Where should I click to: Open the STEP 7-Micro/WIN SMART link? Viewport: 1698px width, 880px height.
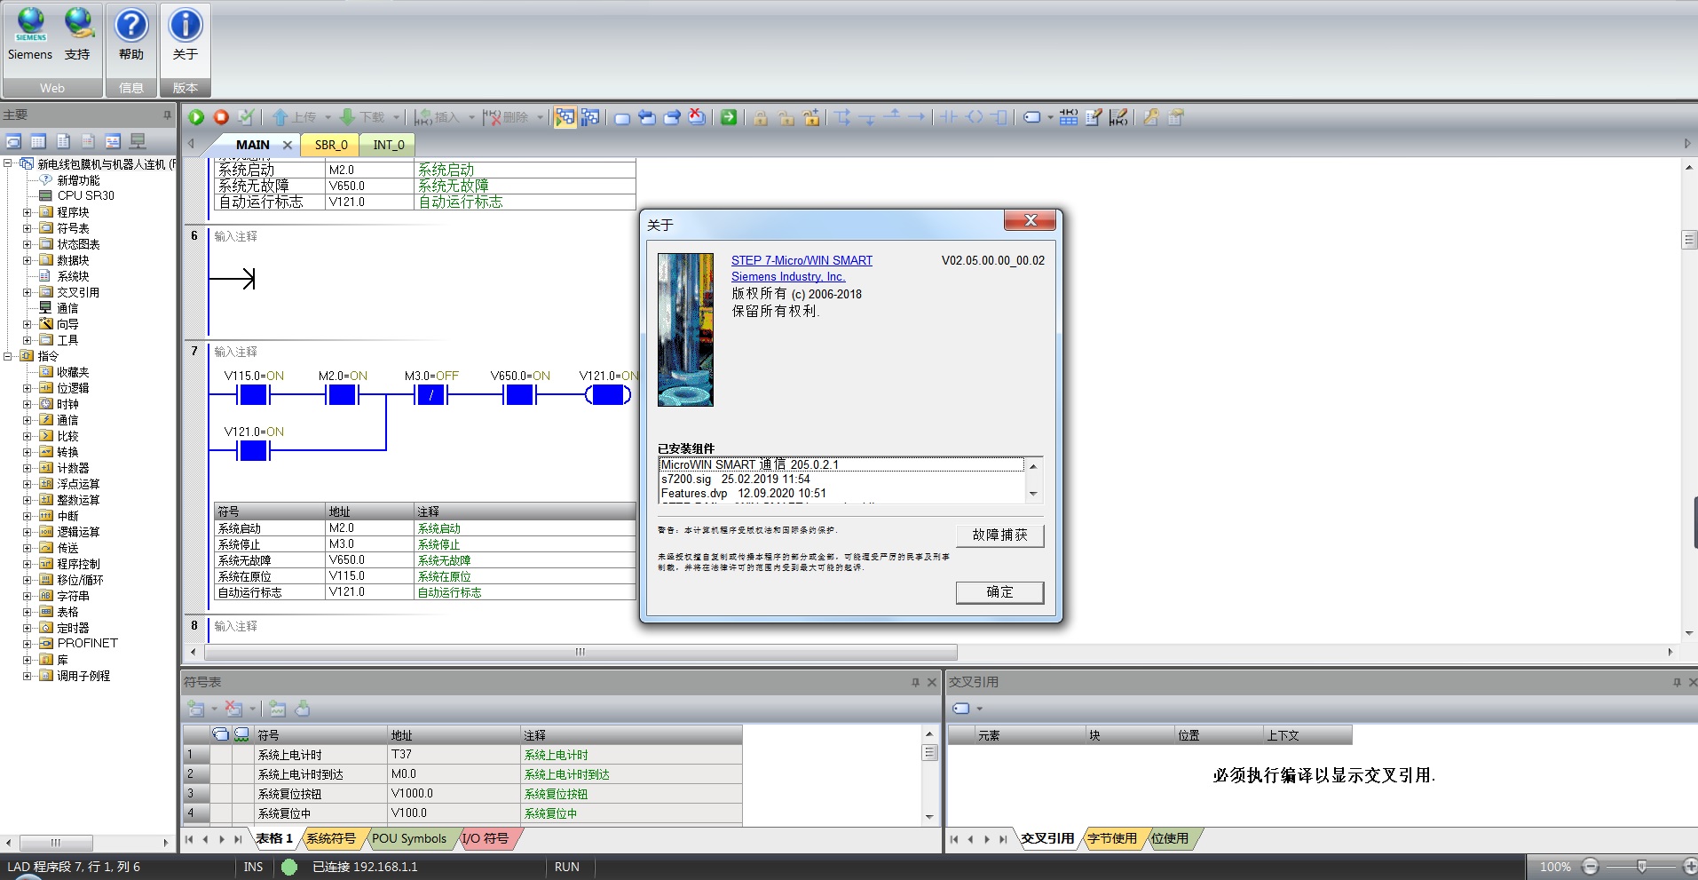pos(802,260)
